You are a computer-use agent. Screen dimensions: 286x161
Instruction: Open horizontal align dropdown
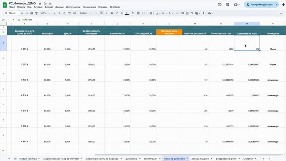(x=152, y=13)
